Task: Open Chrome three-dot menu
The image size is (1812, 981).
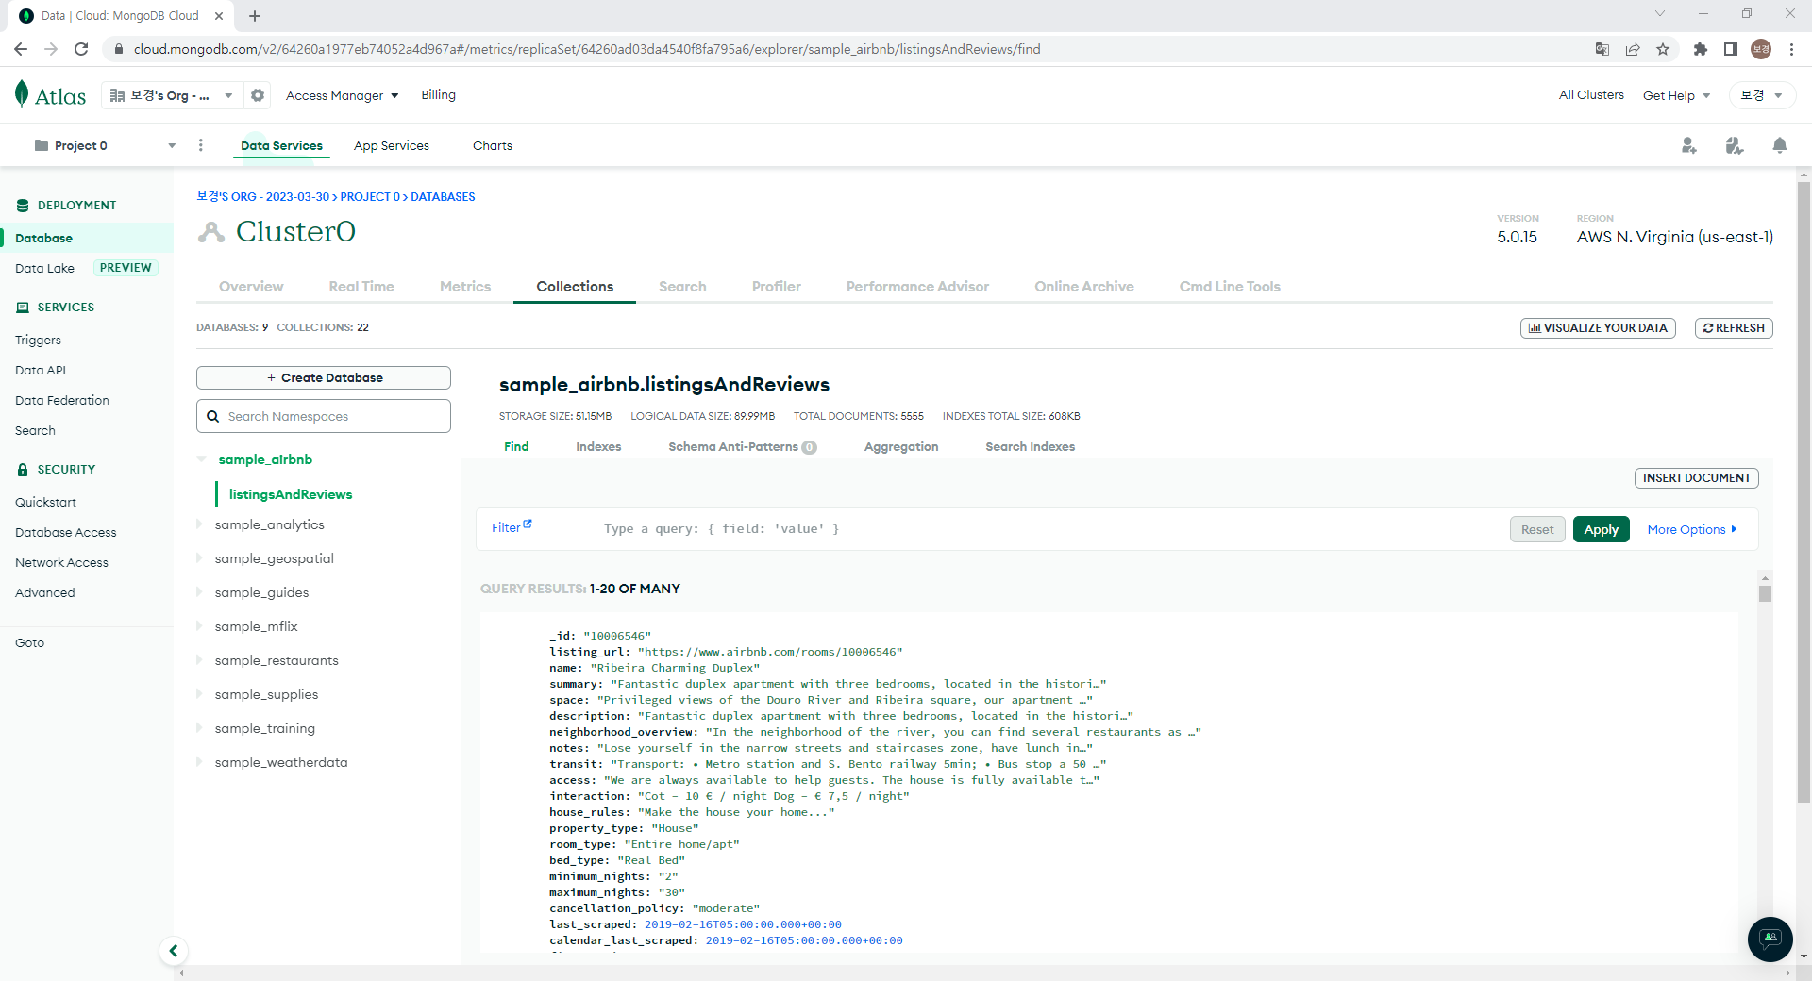Action: (x=1791, y=49)
